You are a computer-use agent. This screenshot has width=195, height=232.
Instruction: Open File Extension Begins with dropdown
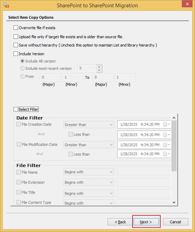[x=89, y=182]
